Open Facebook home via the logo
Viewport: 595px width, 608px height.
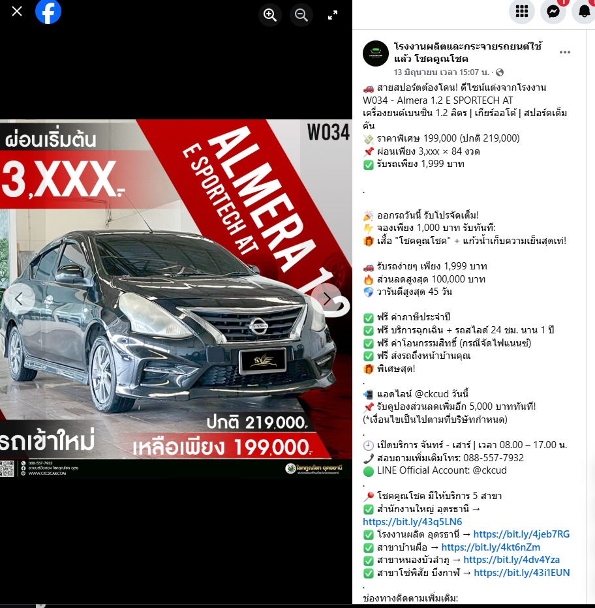(x=48, y=11)
